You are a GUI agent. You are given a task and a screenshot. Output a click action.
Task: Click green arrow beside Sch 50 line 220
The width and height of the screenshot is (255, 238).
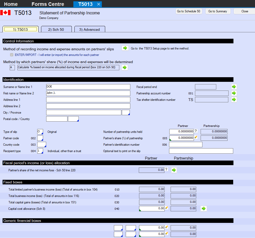point(174,170)
